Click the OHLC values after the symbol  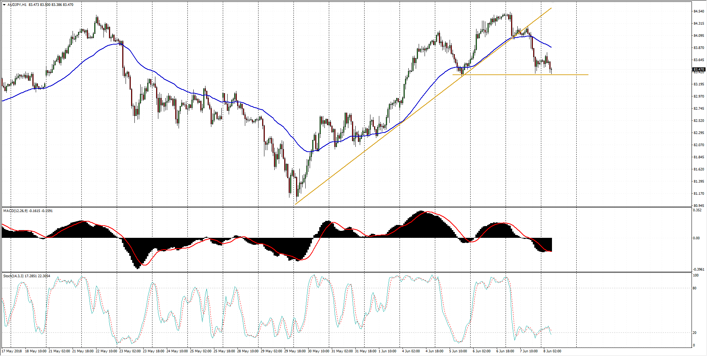pyautogui.click(x=51, y=5)
